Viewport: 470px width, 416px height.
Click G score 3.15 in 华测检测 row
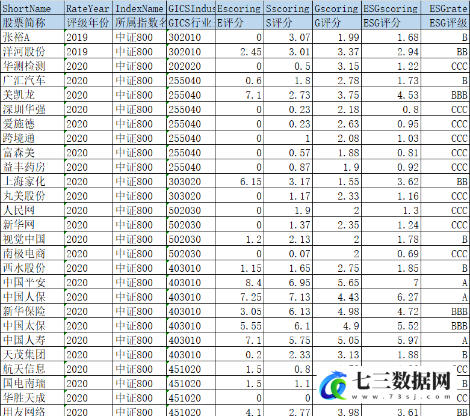337,66
